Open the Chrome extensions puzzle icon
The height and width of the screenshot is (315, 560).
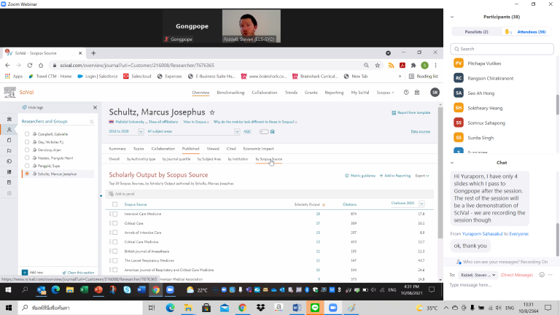pyautogui.click(x=413, y=66)
